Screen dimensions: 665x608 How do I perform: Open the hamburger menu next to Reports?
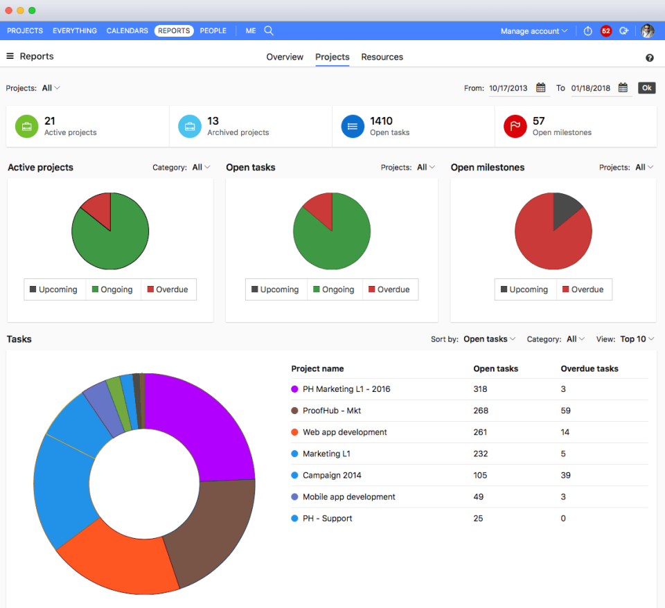click(10, 56)
